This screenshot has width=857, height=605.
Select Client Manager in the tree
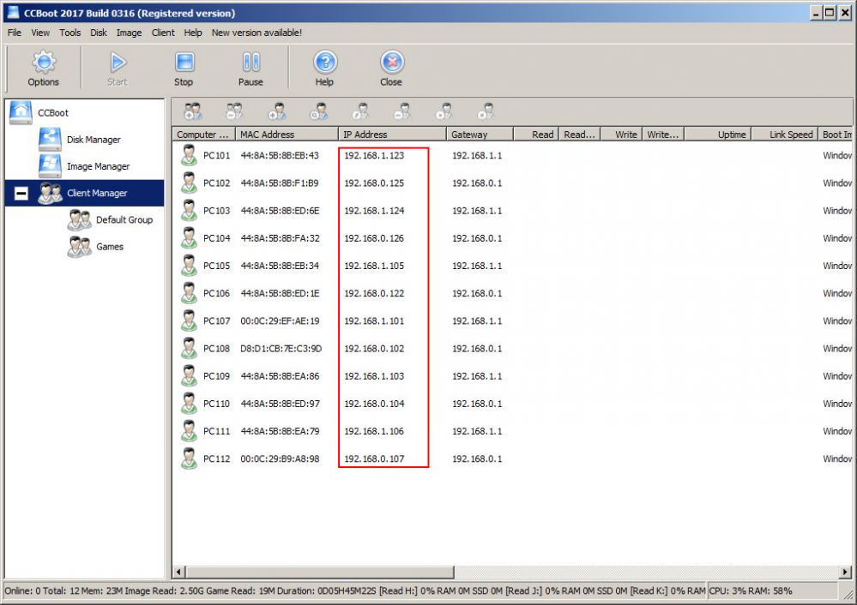(97, 194)
